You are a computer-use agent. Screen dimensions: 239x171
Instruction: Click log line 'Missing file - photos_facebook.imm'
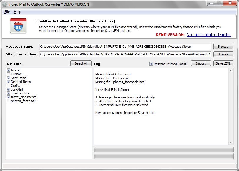120,82
